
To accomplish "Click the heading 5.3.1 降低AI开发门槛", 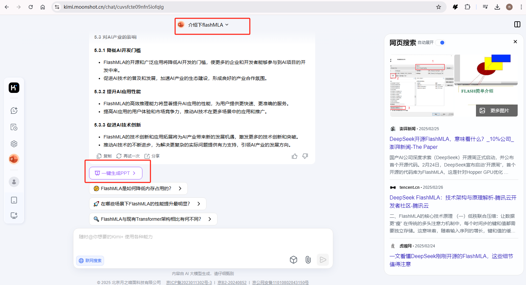I will pos(117,50).
